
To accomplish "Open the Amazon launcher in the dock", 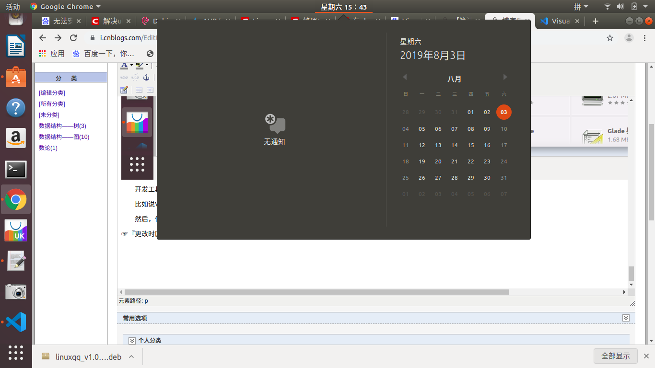I will coord(16,138).
